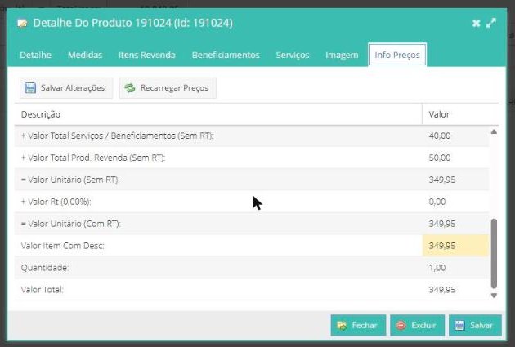Click the Valor Item Com Desc label
This screenshot has width=515, height=347.
coord(62,246)
